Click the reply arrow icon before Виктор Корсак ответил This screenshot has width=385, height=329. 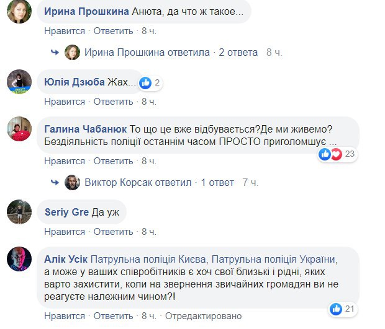coord(55,182)
